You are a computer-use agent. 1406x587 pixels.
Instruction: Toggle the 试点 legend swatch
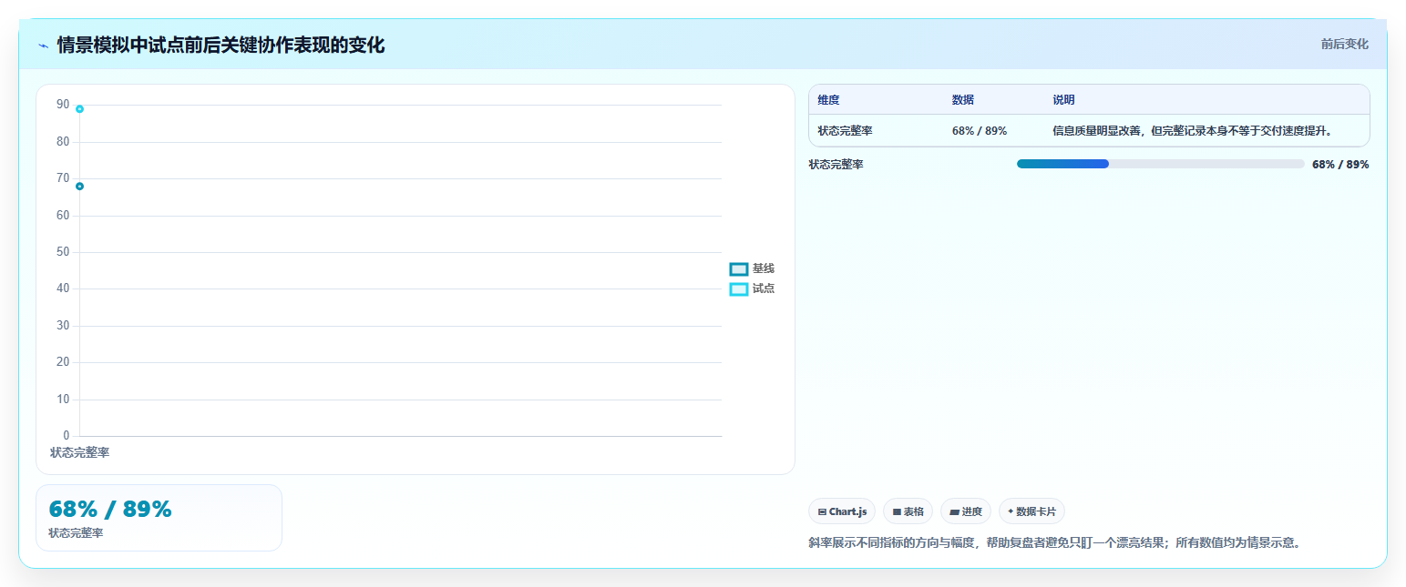(739, 289)
